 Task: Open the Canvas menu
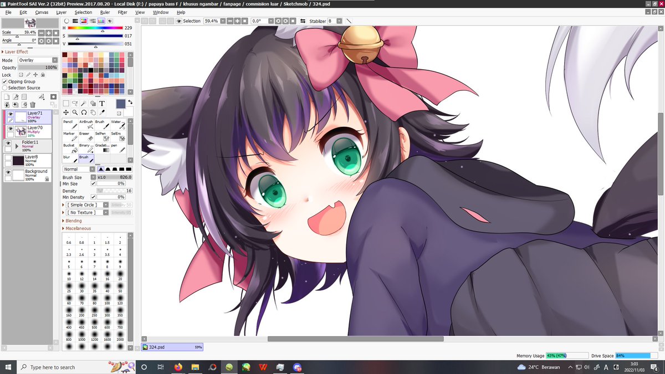point(42,12)
